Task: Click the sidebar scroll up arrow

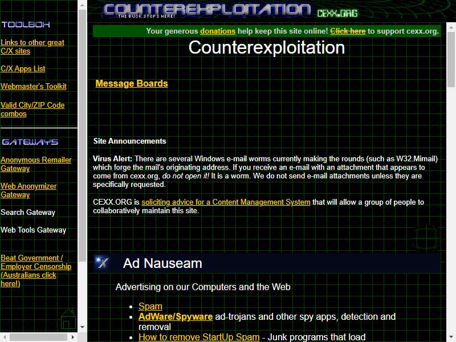Action: 82,5
